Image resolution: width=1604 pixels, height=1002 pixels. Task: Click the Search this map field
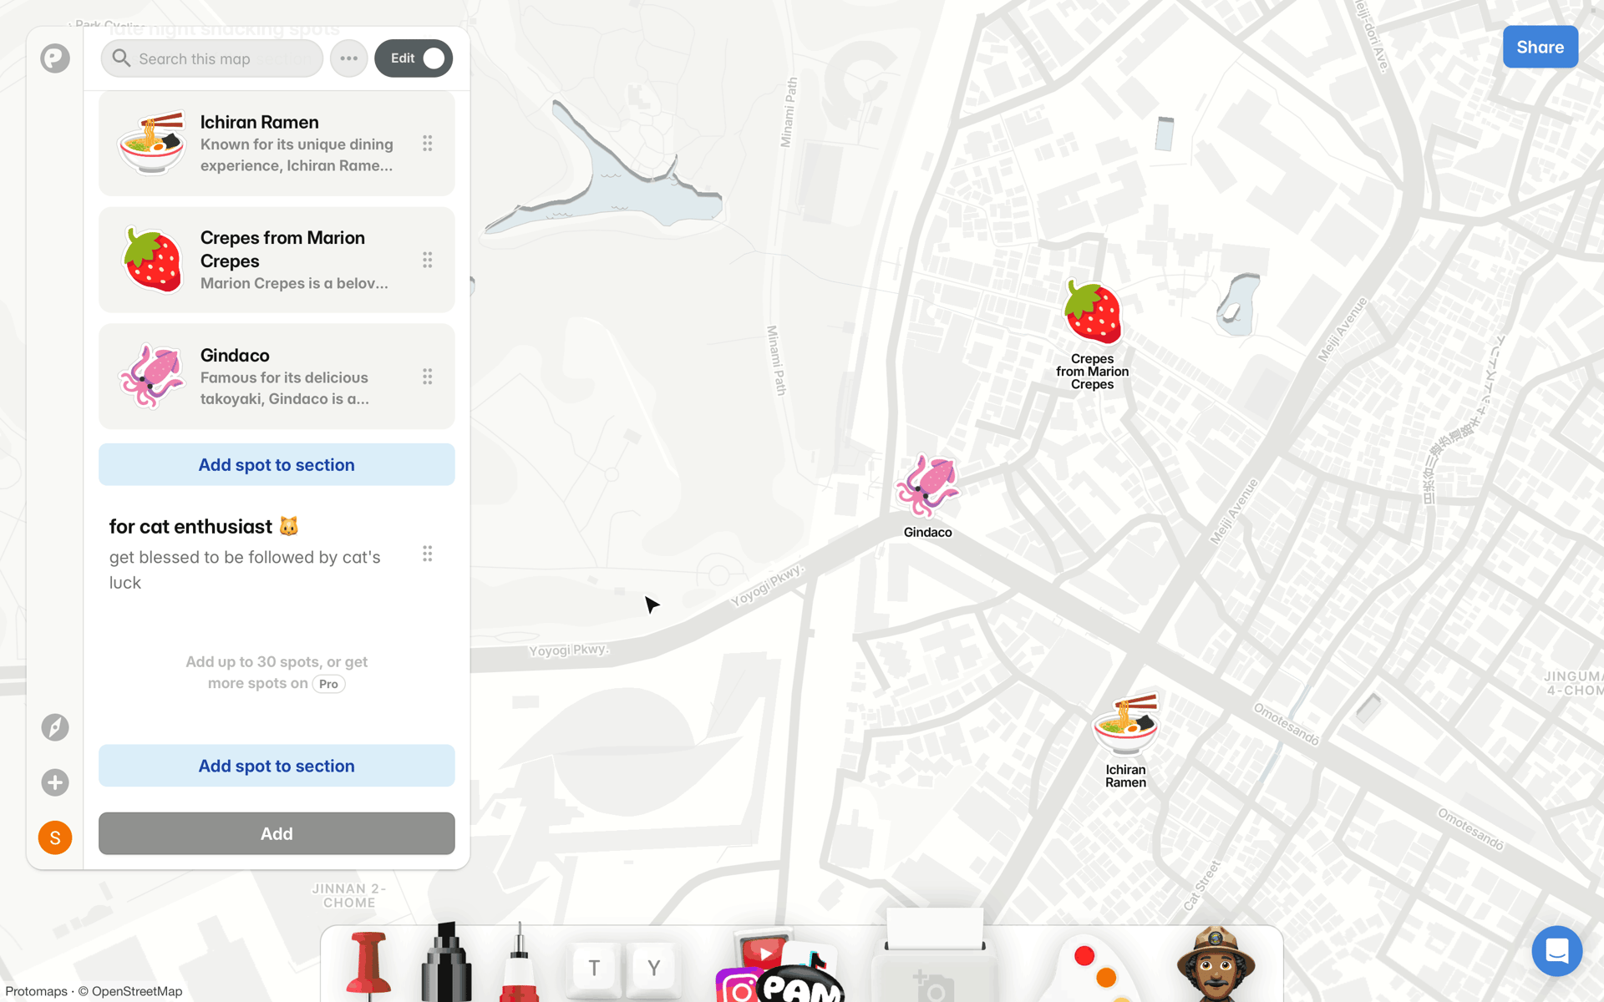pyautogui.click(x=212, y=58)
